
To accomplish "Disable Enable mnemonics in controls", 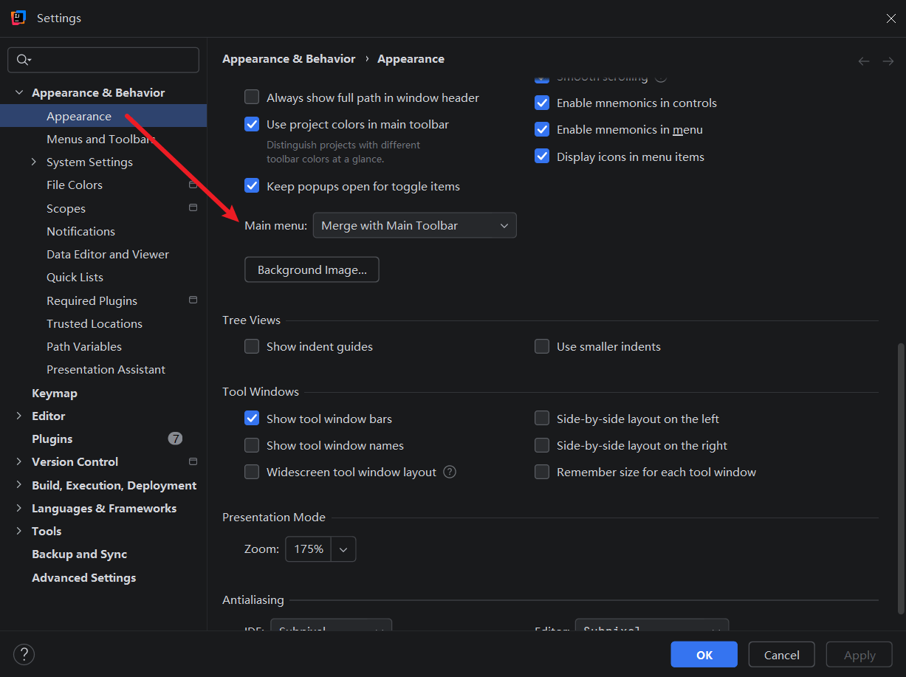I will pyautogui.click(x=542, y=103).
